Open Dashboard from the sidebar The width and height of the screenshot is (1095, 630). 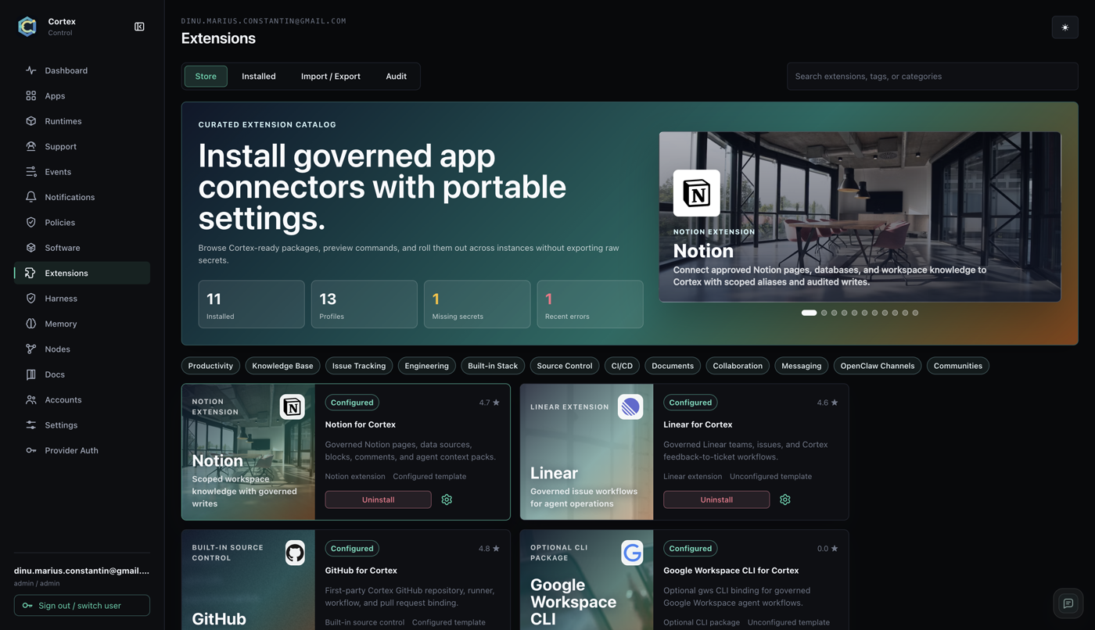point(82,70)
